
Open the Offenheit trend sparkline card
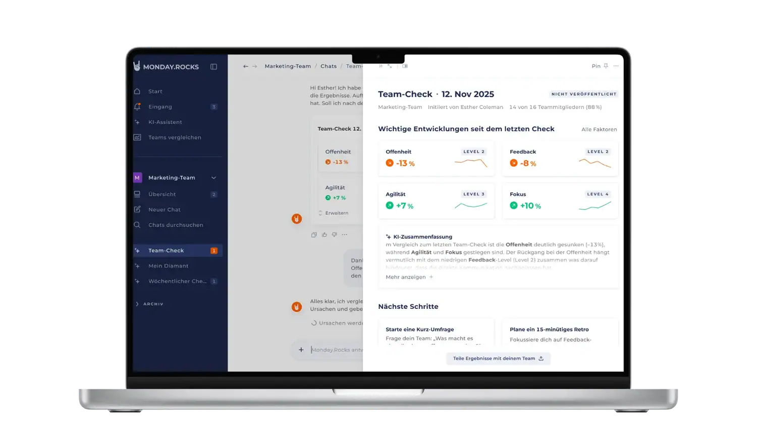(x=436, y=158)
